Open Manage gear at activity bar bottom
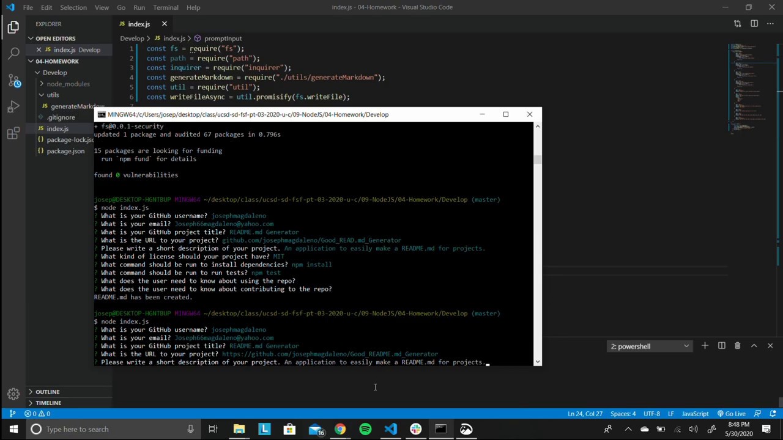 (x=13, y=394)
